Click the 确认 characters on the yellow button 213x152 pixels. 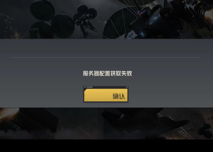click(119, 96)
